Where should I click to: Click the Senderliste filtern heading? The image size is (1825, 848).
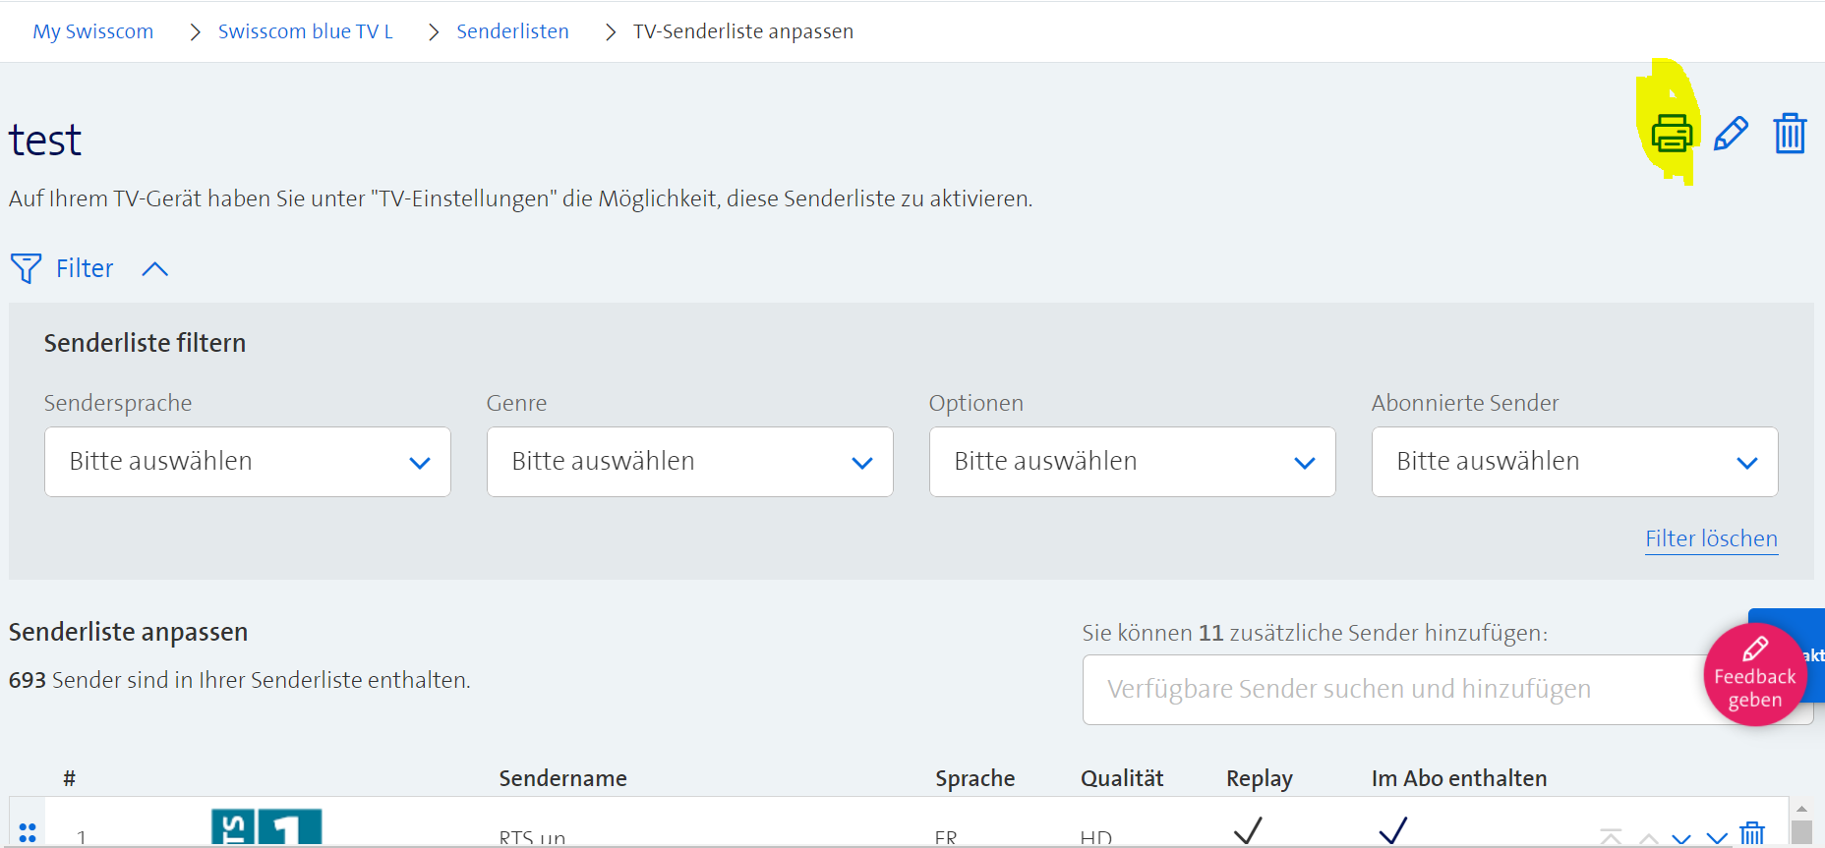pyautogui.click(x=145, y=343)
